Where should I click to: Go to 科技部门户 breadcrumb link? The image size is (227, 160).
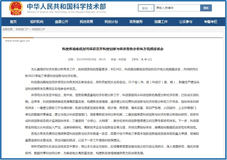click(22, 29)
